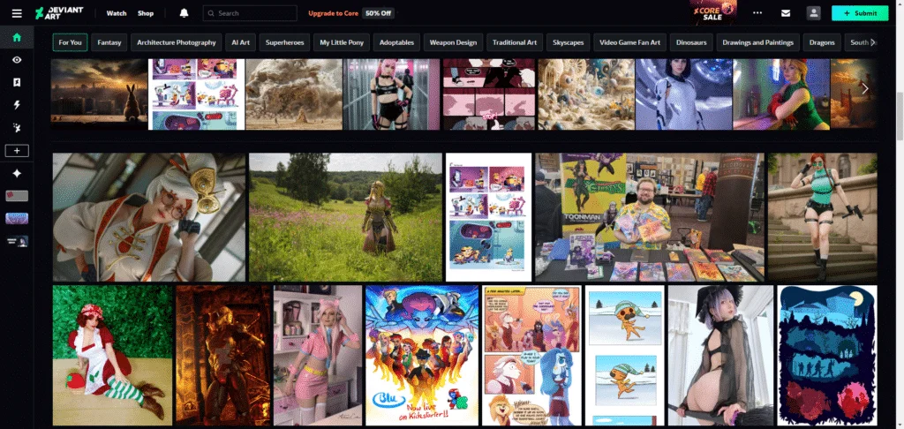Open the Lara Croft stairs cosplay photo
This screenshot has width=904, height=429.
click(x=822, y=217)
